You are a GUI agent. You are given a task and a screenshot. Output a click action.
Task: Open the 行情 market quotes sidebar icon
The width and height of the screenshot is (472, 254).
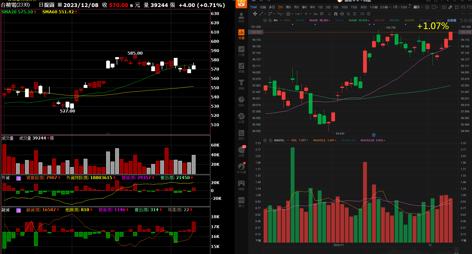241,51
